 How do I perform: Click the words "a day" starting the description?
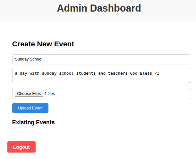pos(21,73)
